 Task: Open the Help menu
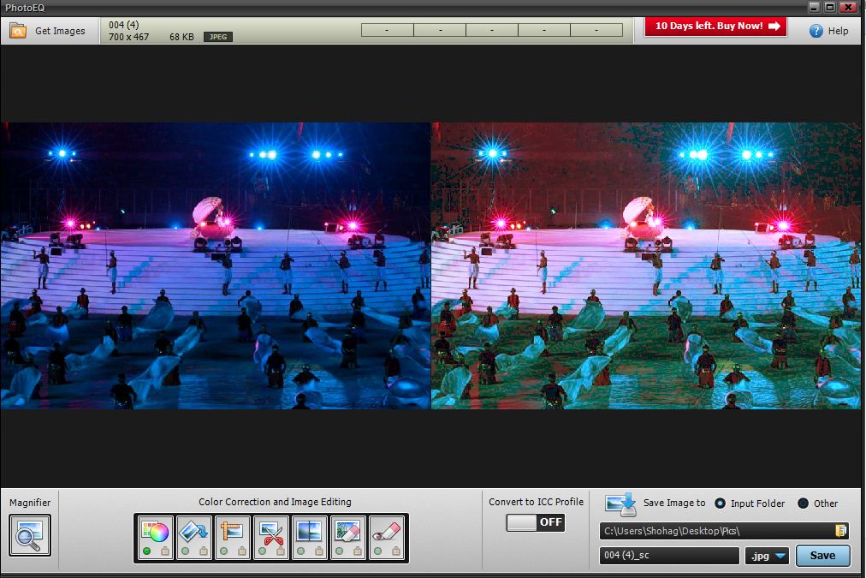pos(829,31)
